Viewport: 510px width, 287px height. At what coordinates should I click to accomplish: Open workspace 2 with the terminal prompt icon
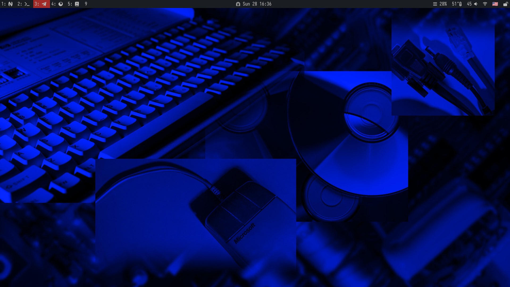click(23, 4)
